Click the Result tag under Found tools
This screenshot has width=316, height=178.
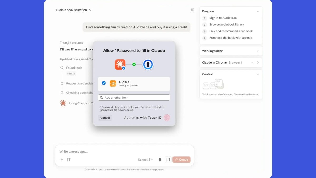click(x=71, y=74)
